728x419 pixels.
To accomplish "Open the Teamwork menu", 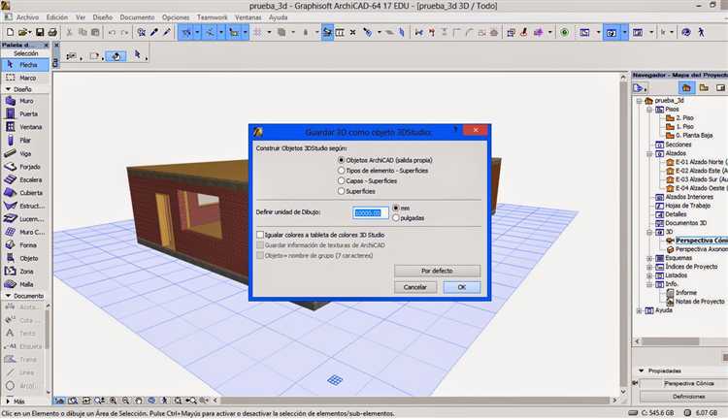I will [213, 17].
